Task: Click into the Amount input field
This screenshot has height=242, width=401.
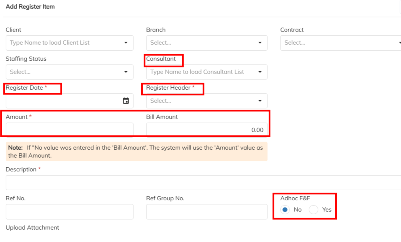Action: point(69,130)
